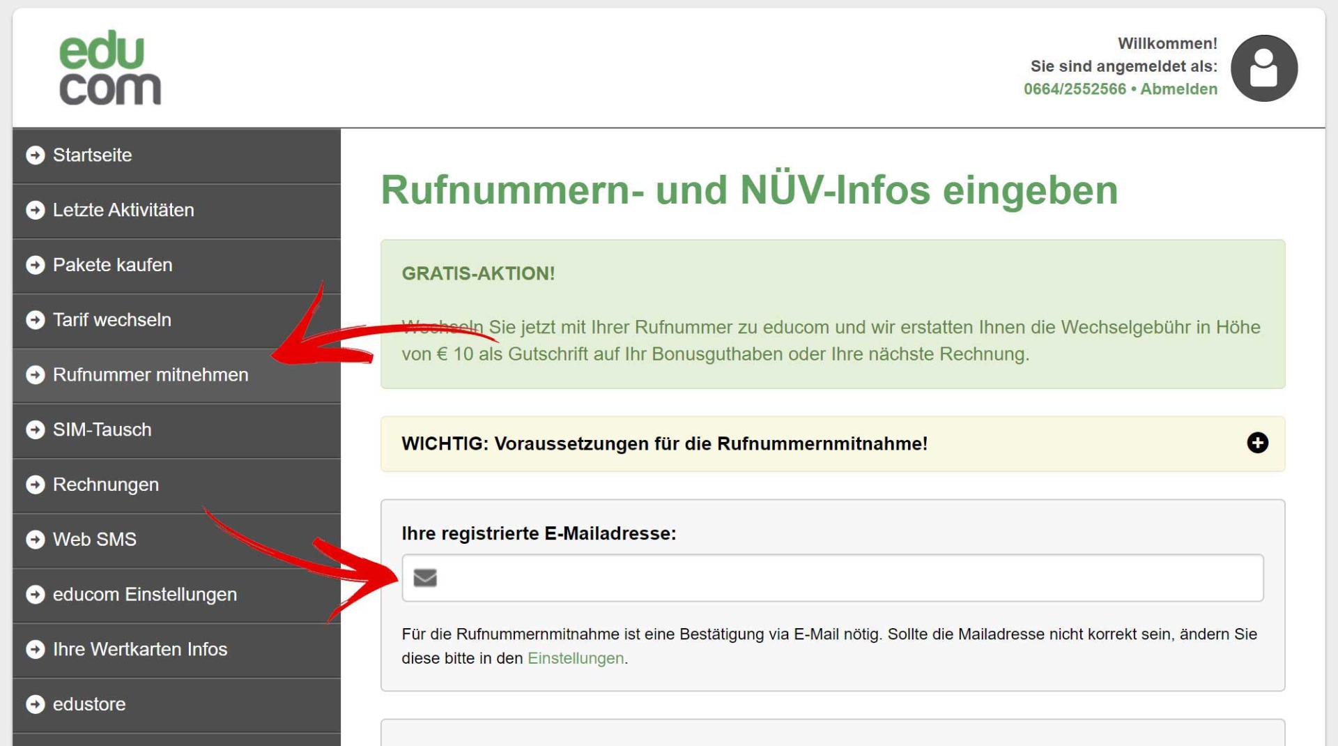
Task: Click the arrow icon beside edustore
Action: tap(34, 704)
